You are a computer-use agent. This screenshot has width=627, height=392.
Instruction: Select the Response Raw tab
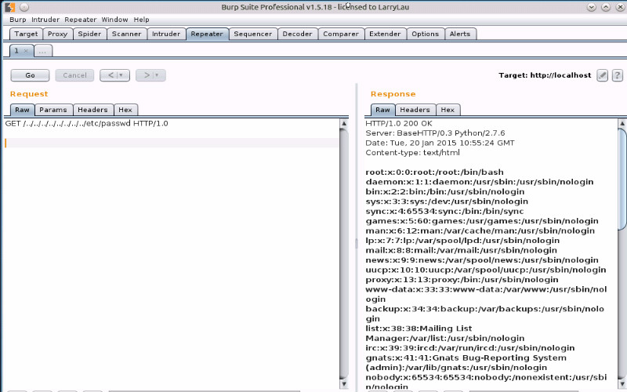tap(382, 110)
